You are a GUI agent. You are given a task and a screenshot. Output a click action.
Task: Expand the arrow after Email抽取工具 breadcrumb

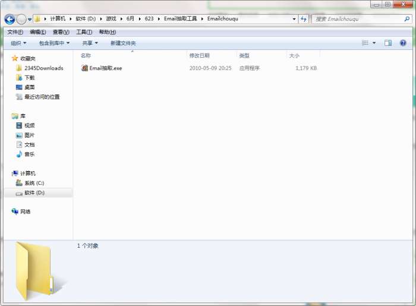pyautogui.click(x=202, y=19)
